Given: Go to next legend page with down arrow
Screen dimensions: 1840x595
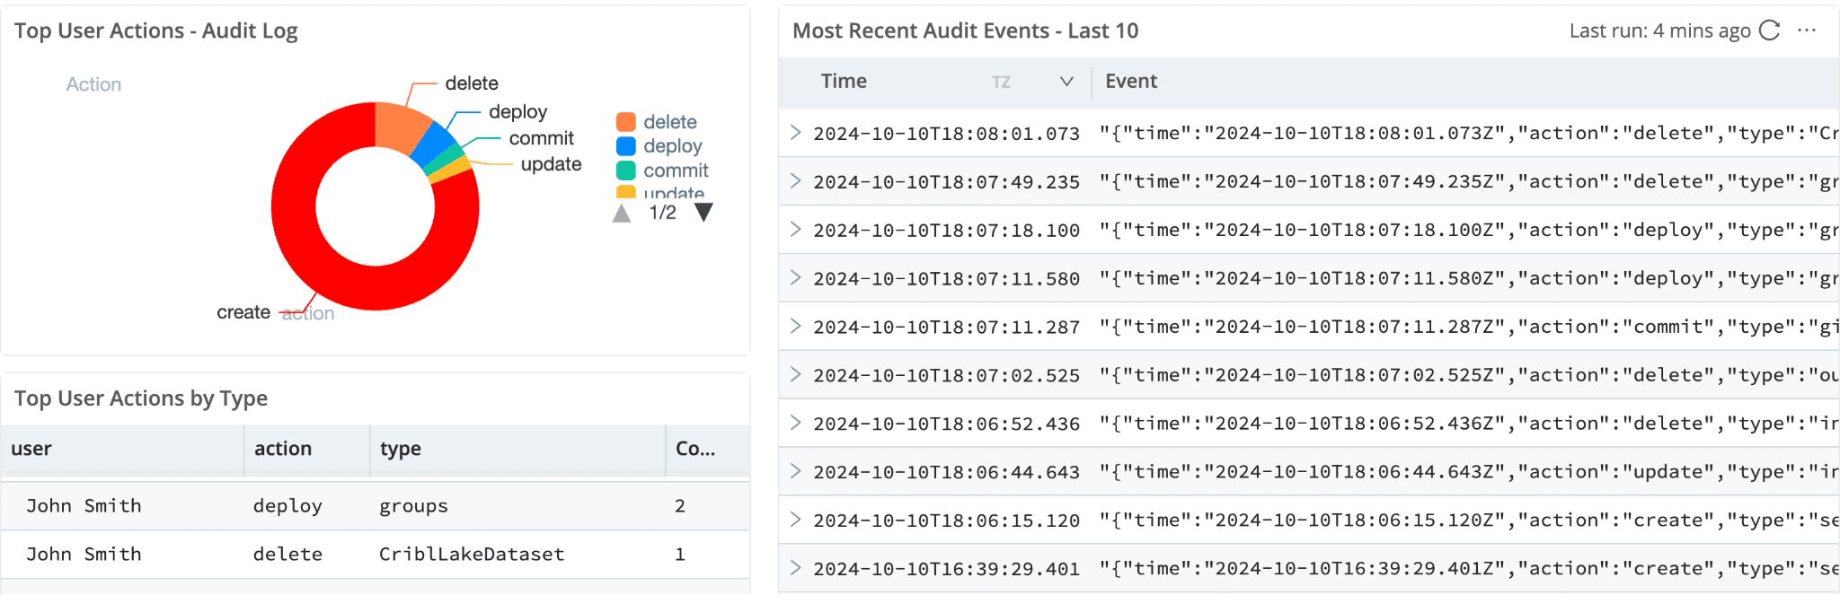Looking at the screenshot, I should pyautogui.click(x=703, y=213).
